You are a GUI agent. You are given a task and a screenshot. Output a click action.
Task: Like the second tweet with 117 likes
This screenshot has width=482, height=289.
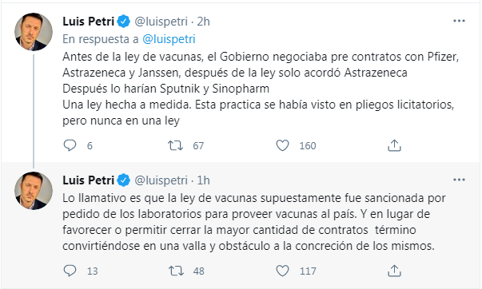(282, 271)
